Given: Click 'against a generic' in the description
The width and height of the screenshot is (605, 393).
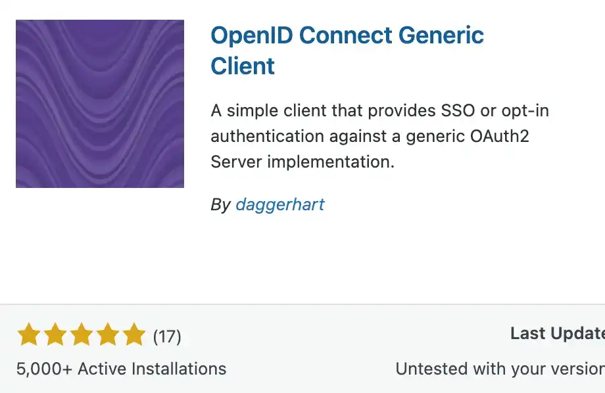Looking at the screenshot, I should coord(383,136).
